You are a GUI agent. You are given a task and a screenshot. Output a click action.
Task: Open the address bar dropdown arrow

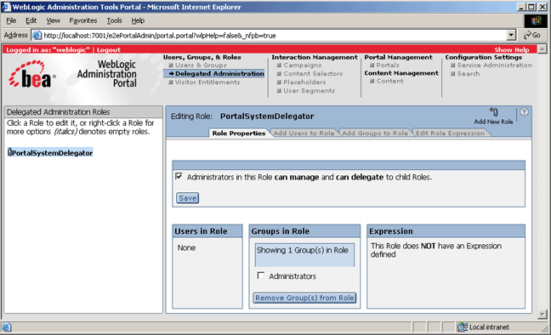(511, 35)
